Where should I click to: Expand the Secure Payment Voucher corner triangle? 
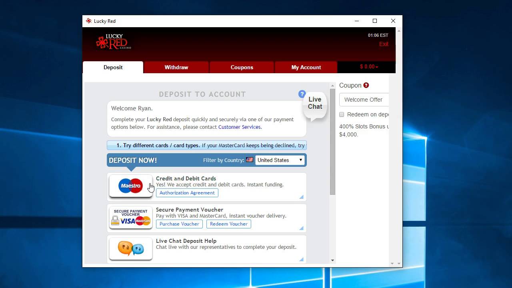[301, 228]
